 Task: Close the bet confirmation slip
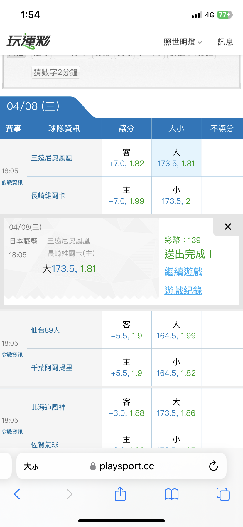pyautogui.click(x=228, y=226)
